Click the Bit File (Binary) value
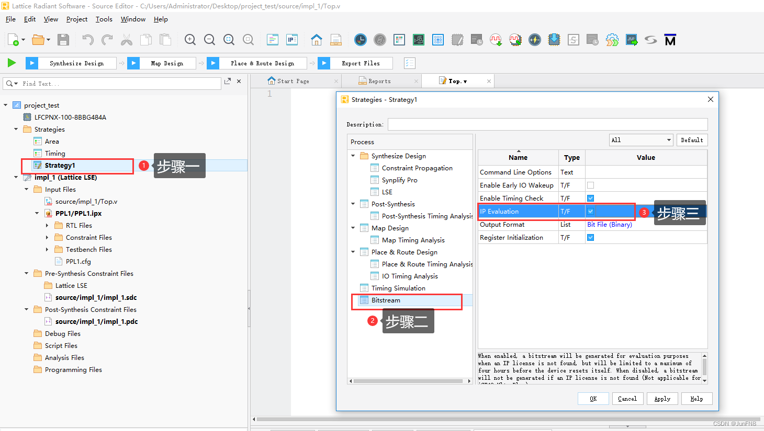 point(609,224)
